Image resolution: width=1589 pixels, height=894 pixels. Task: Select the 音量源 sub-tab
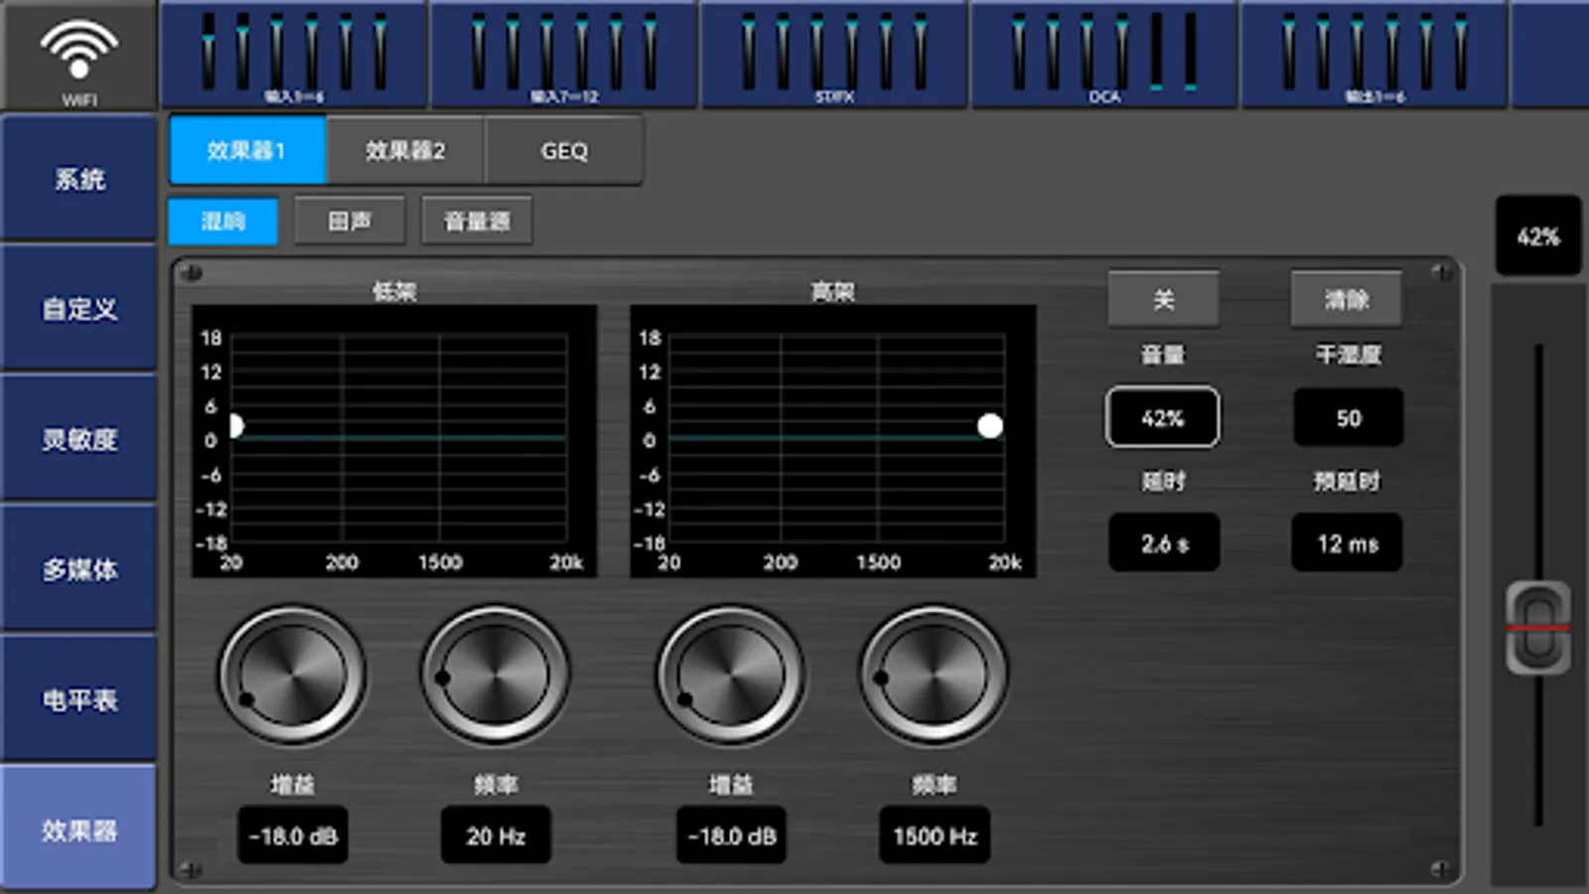click(x=477, y=221)
